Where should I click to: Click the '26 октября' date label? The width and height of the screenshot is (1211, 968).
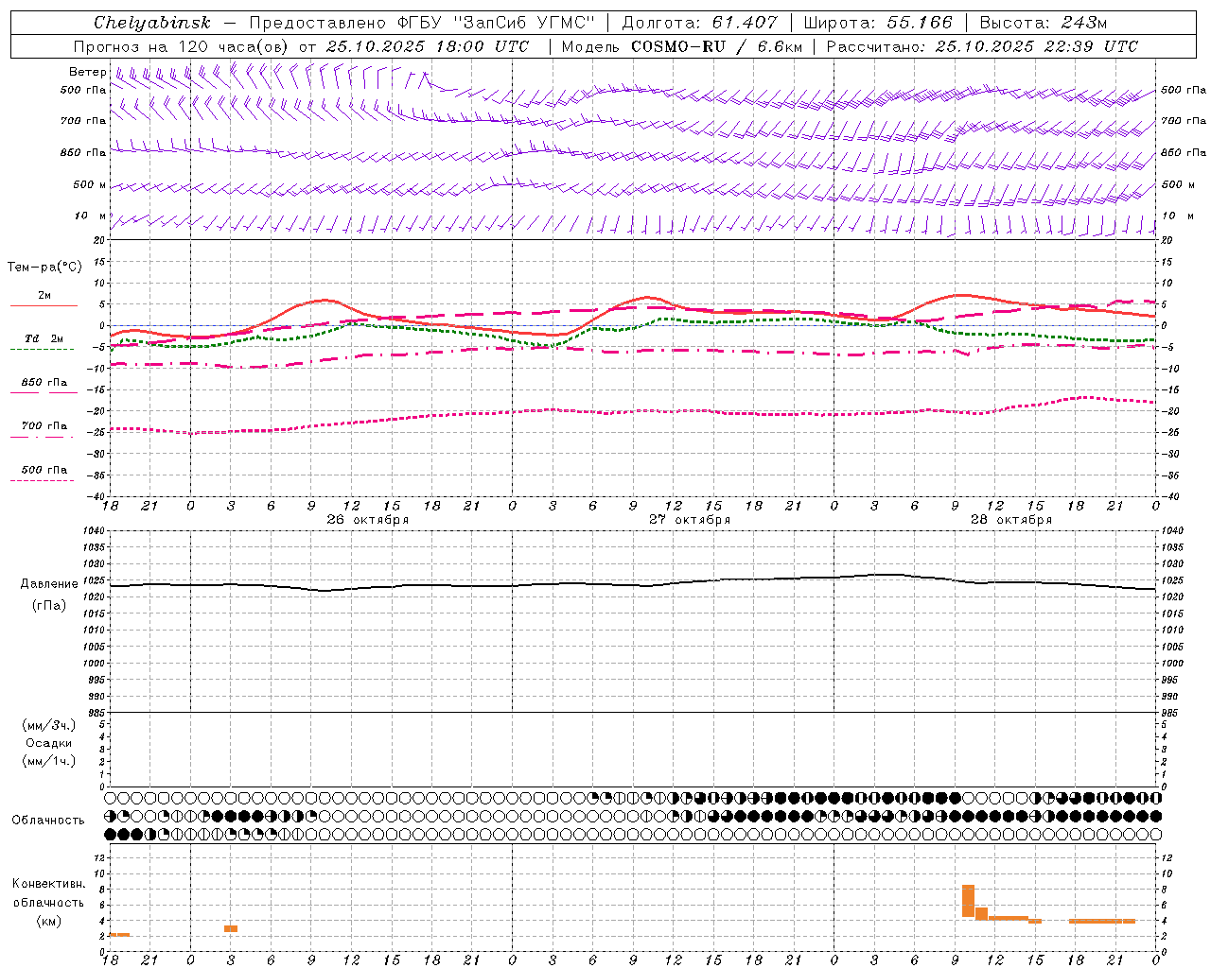coord(368,520)
